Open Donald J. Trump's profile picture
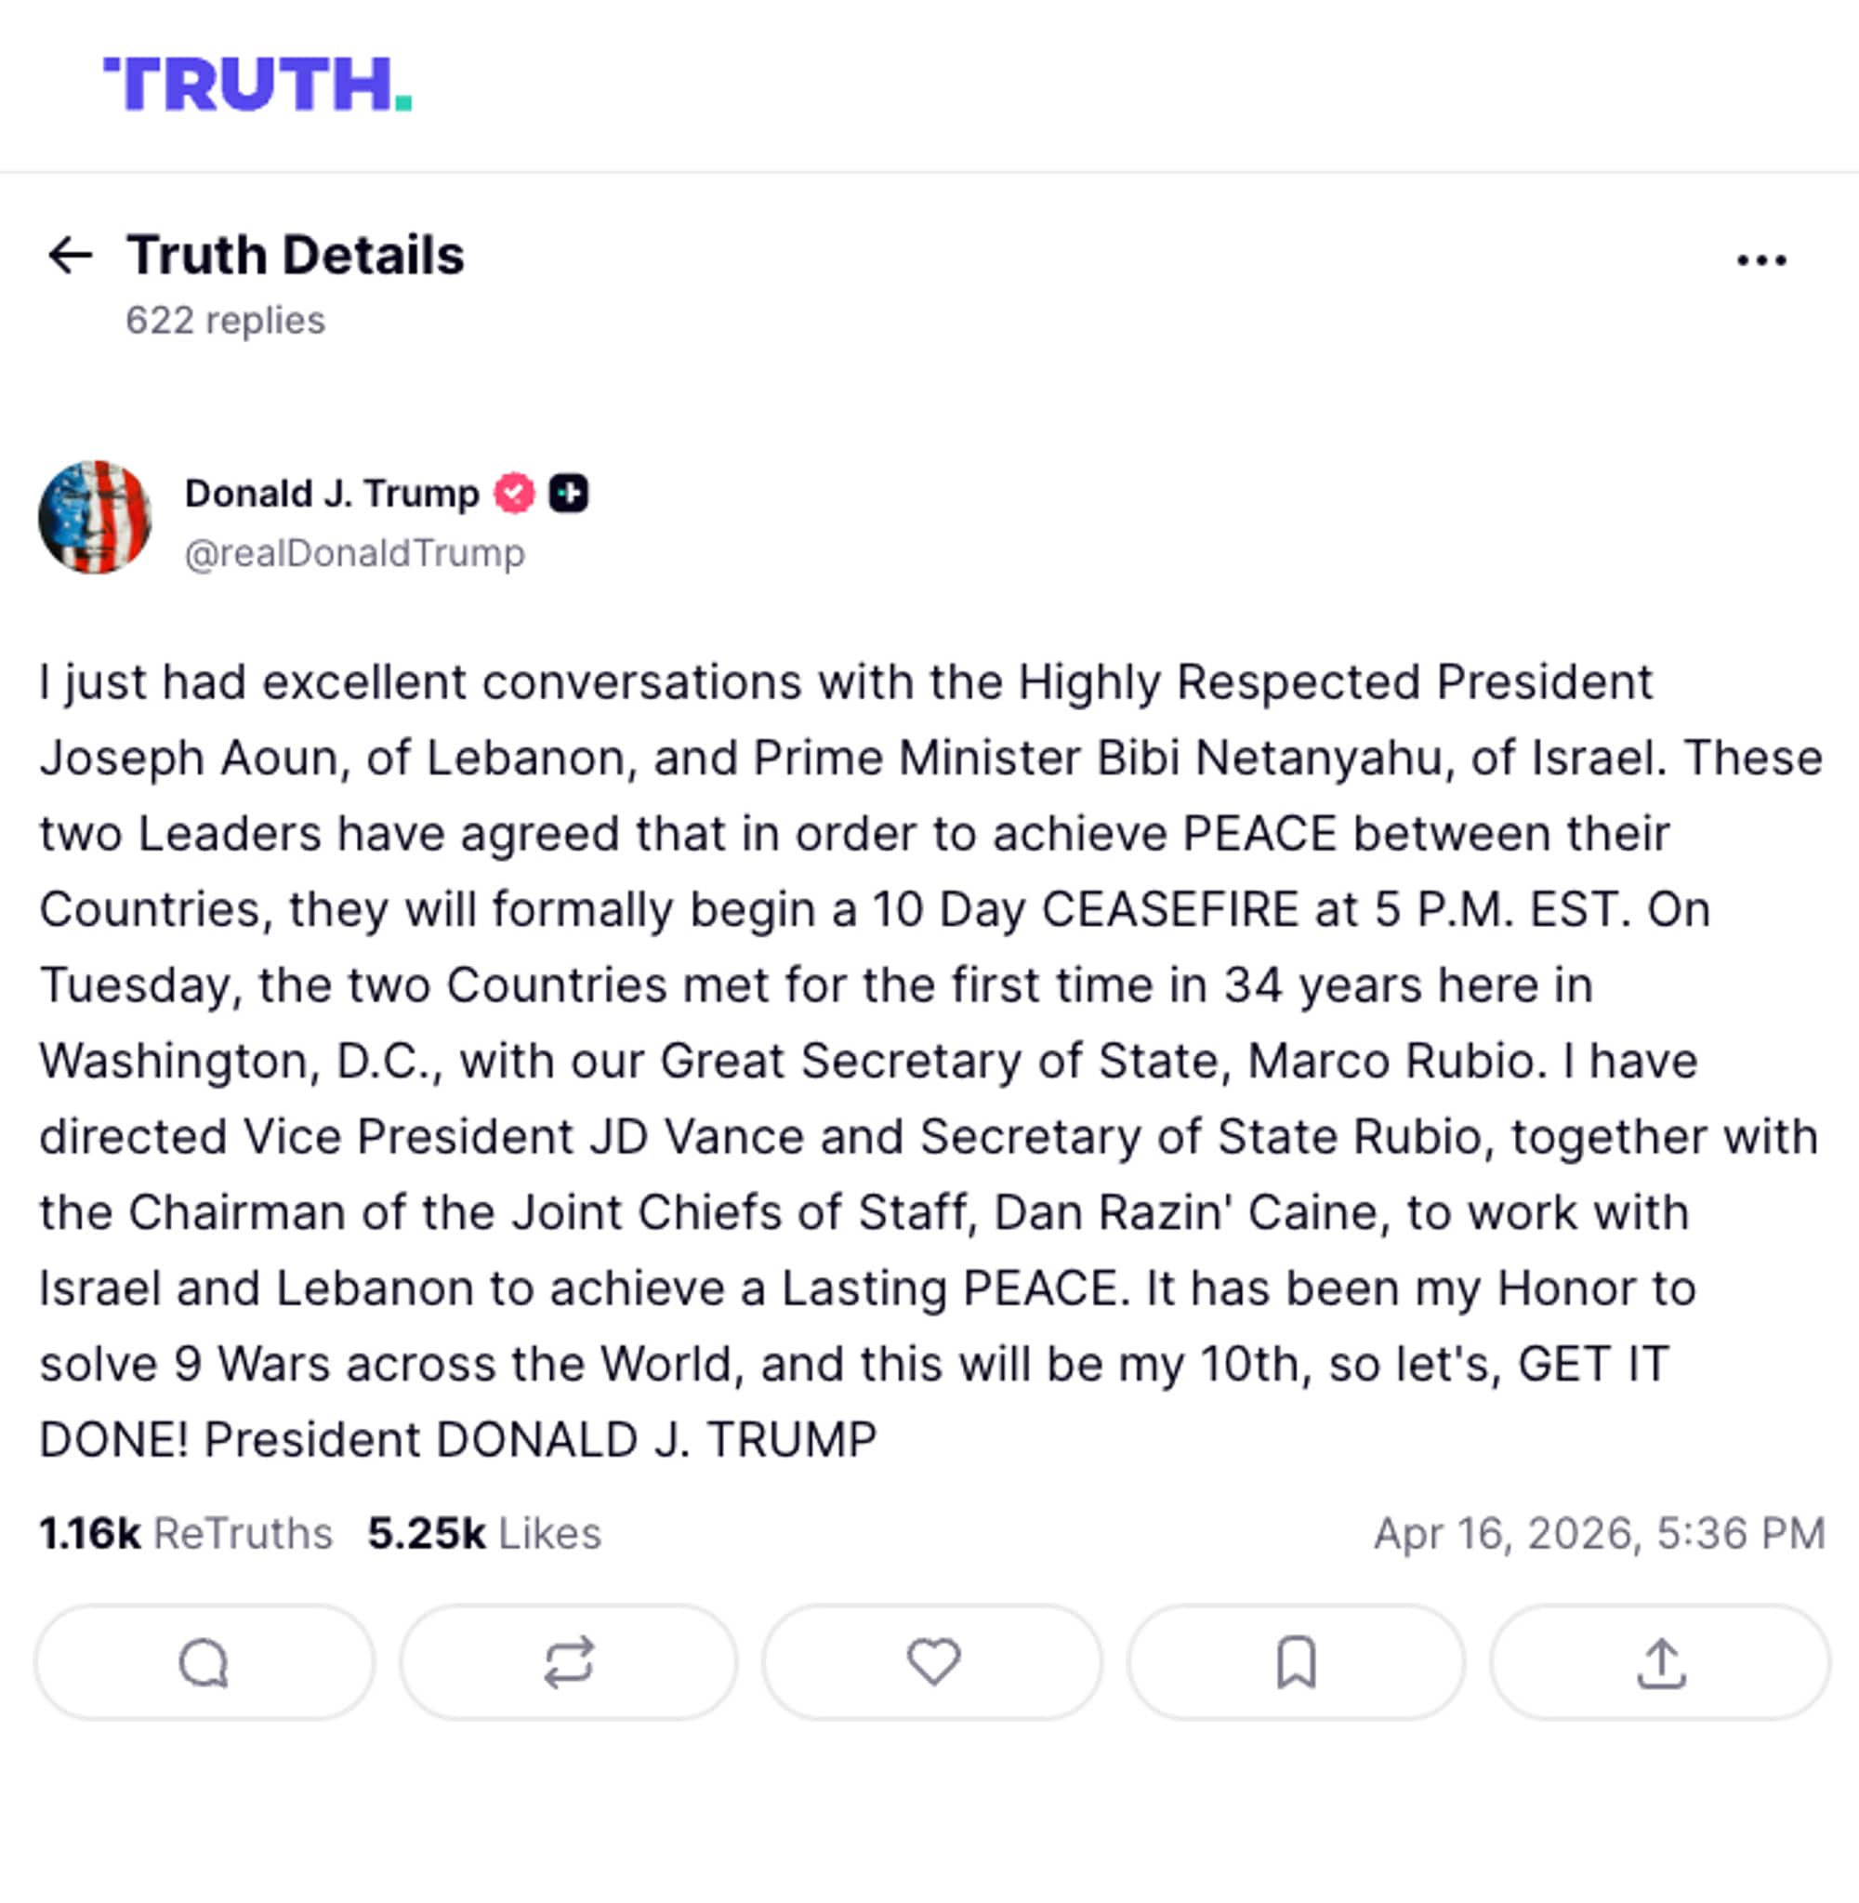Viewport: 1859px width, 1903px height. pos(95,518)
